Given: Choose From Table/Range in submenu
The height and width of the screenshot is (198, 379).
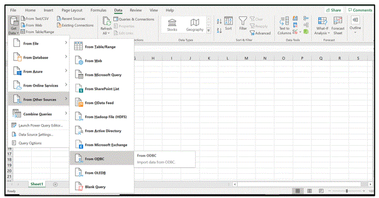Looking at the screenshot, I should pyautogui.click(x=102, y=46).
